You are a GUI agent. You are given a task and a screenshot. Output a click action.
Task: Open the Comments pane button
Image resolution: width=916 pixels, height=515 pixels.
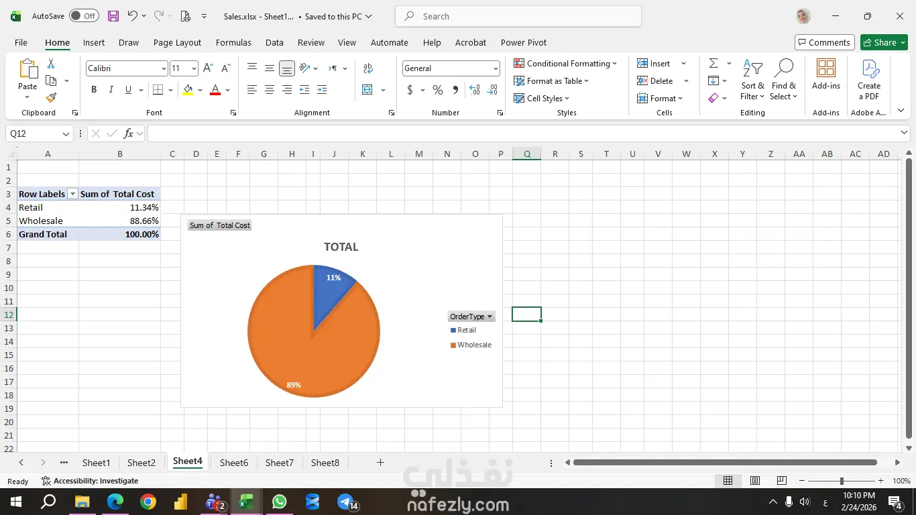click(825, 42)
